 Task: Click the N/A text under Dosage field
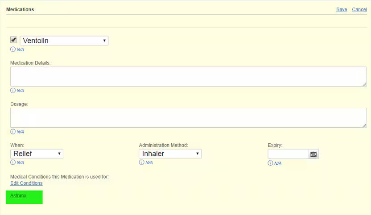(x=21, y=132)
